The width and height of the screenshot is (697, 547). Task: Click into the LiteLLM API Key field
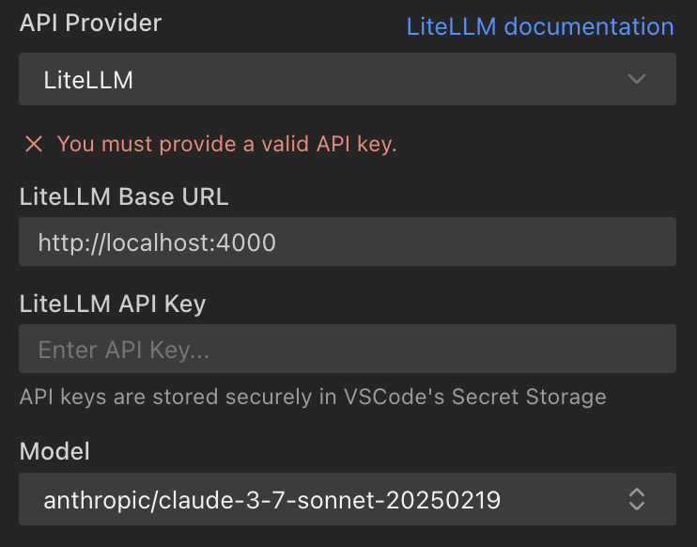click(x=347, y=350)
